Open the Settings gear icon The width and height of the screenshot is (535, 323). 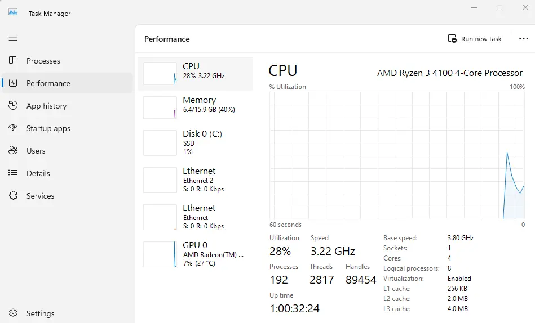click(x=13, y=313)
